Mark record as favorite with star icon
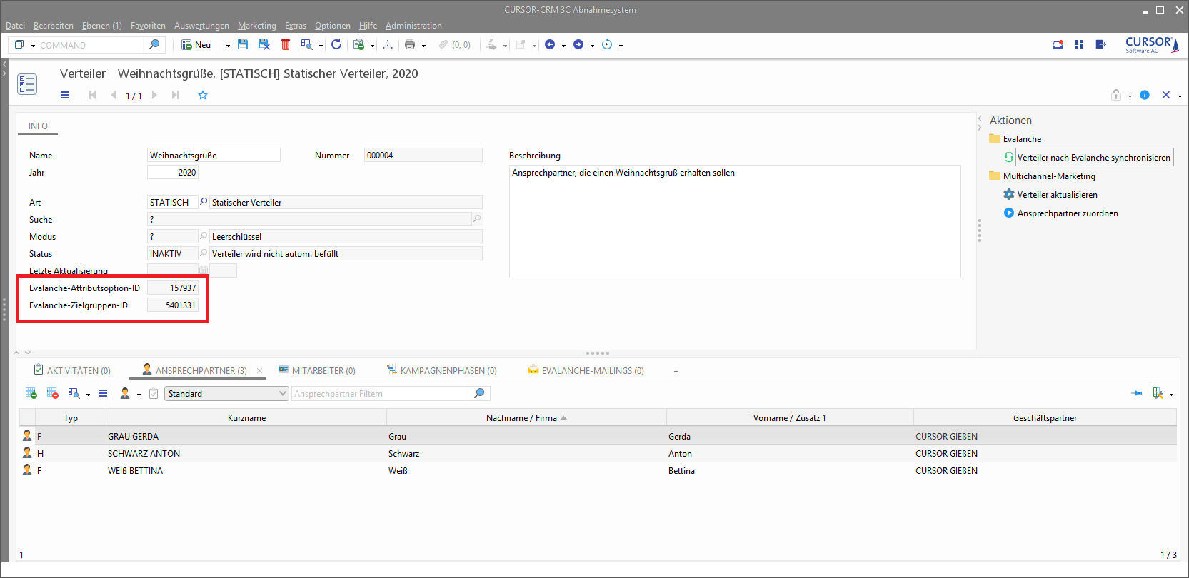This screenshot has width=1189, height=578. pos(203,95)
